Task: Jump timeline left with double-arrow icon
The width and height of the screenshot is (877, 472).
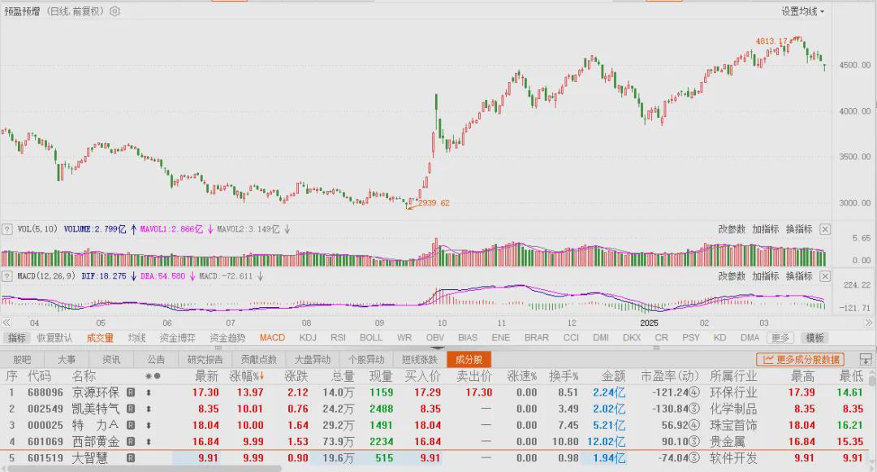Action: pos(6,323)
